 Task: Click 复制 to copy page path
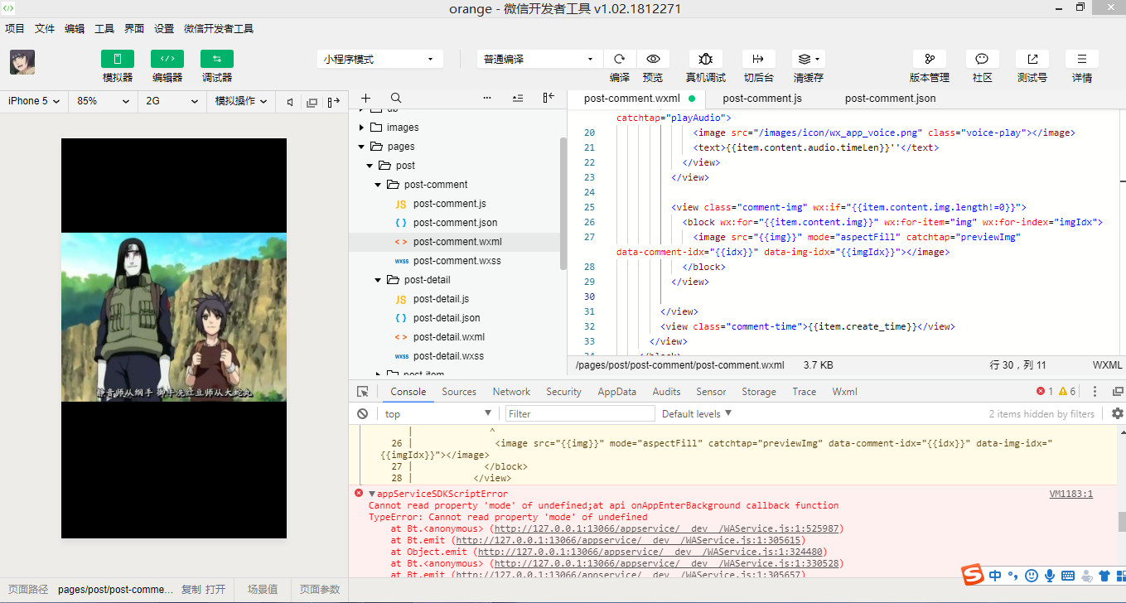[191, 590]
